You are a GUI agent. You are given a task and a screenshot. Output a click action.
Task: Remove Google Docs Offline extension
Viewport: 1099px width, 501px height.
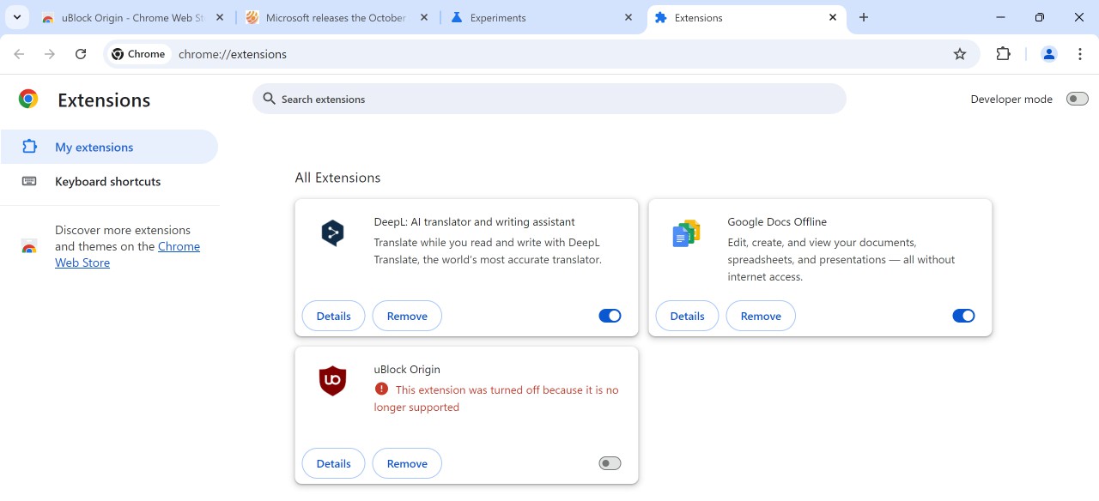click(761, 316)
